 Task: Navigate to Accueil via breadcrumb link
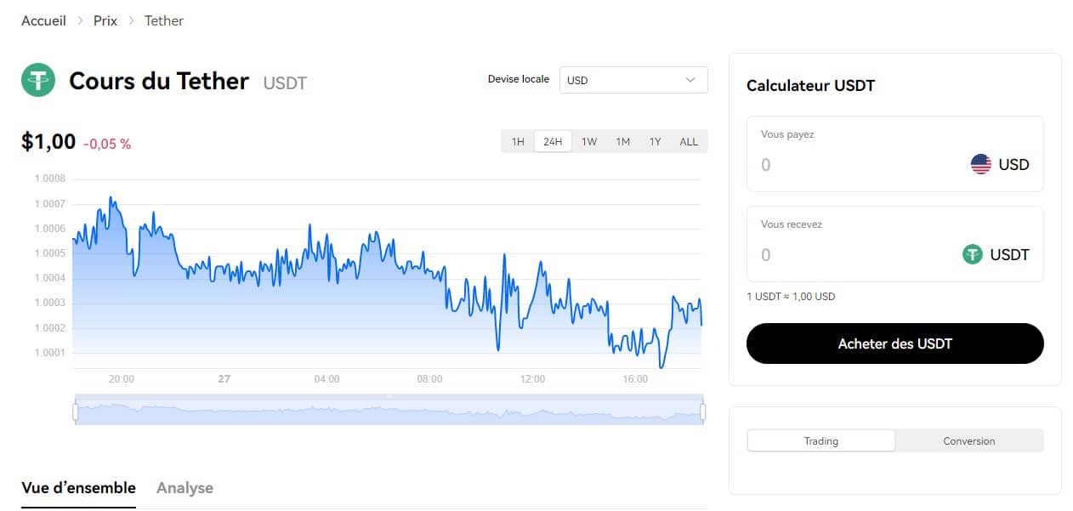(43, 20)
